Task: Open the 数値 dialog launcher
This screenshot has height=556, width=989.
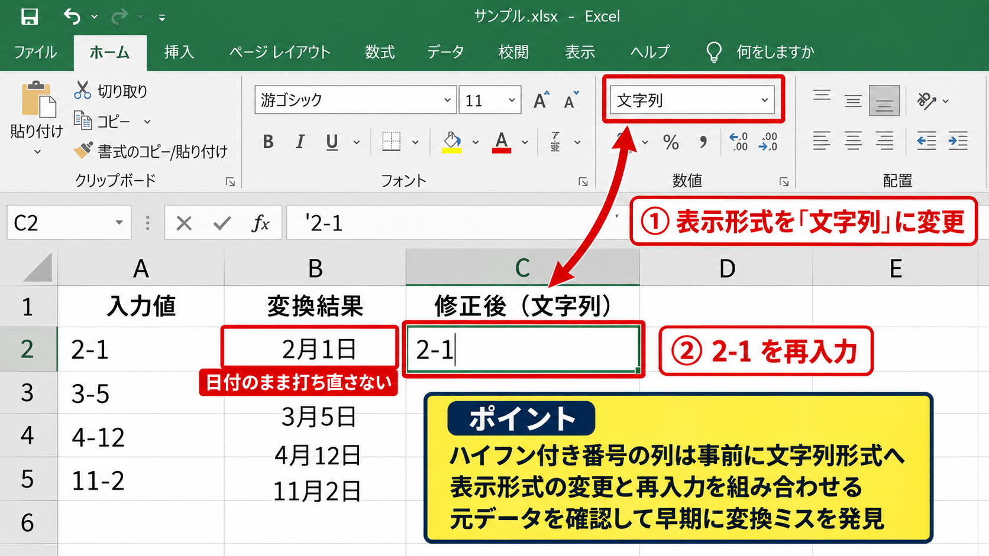Action: coord(784,182)
